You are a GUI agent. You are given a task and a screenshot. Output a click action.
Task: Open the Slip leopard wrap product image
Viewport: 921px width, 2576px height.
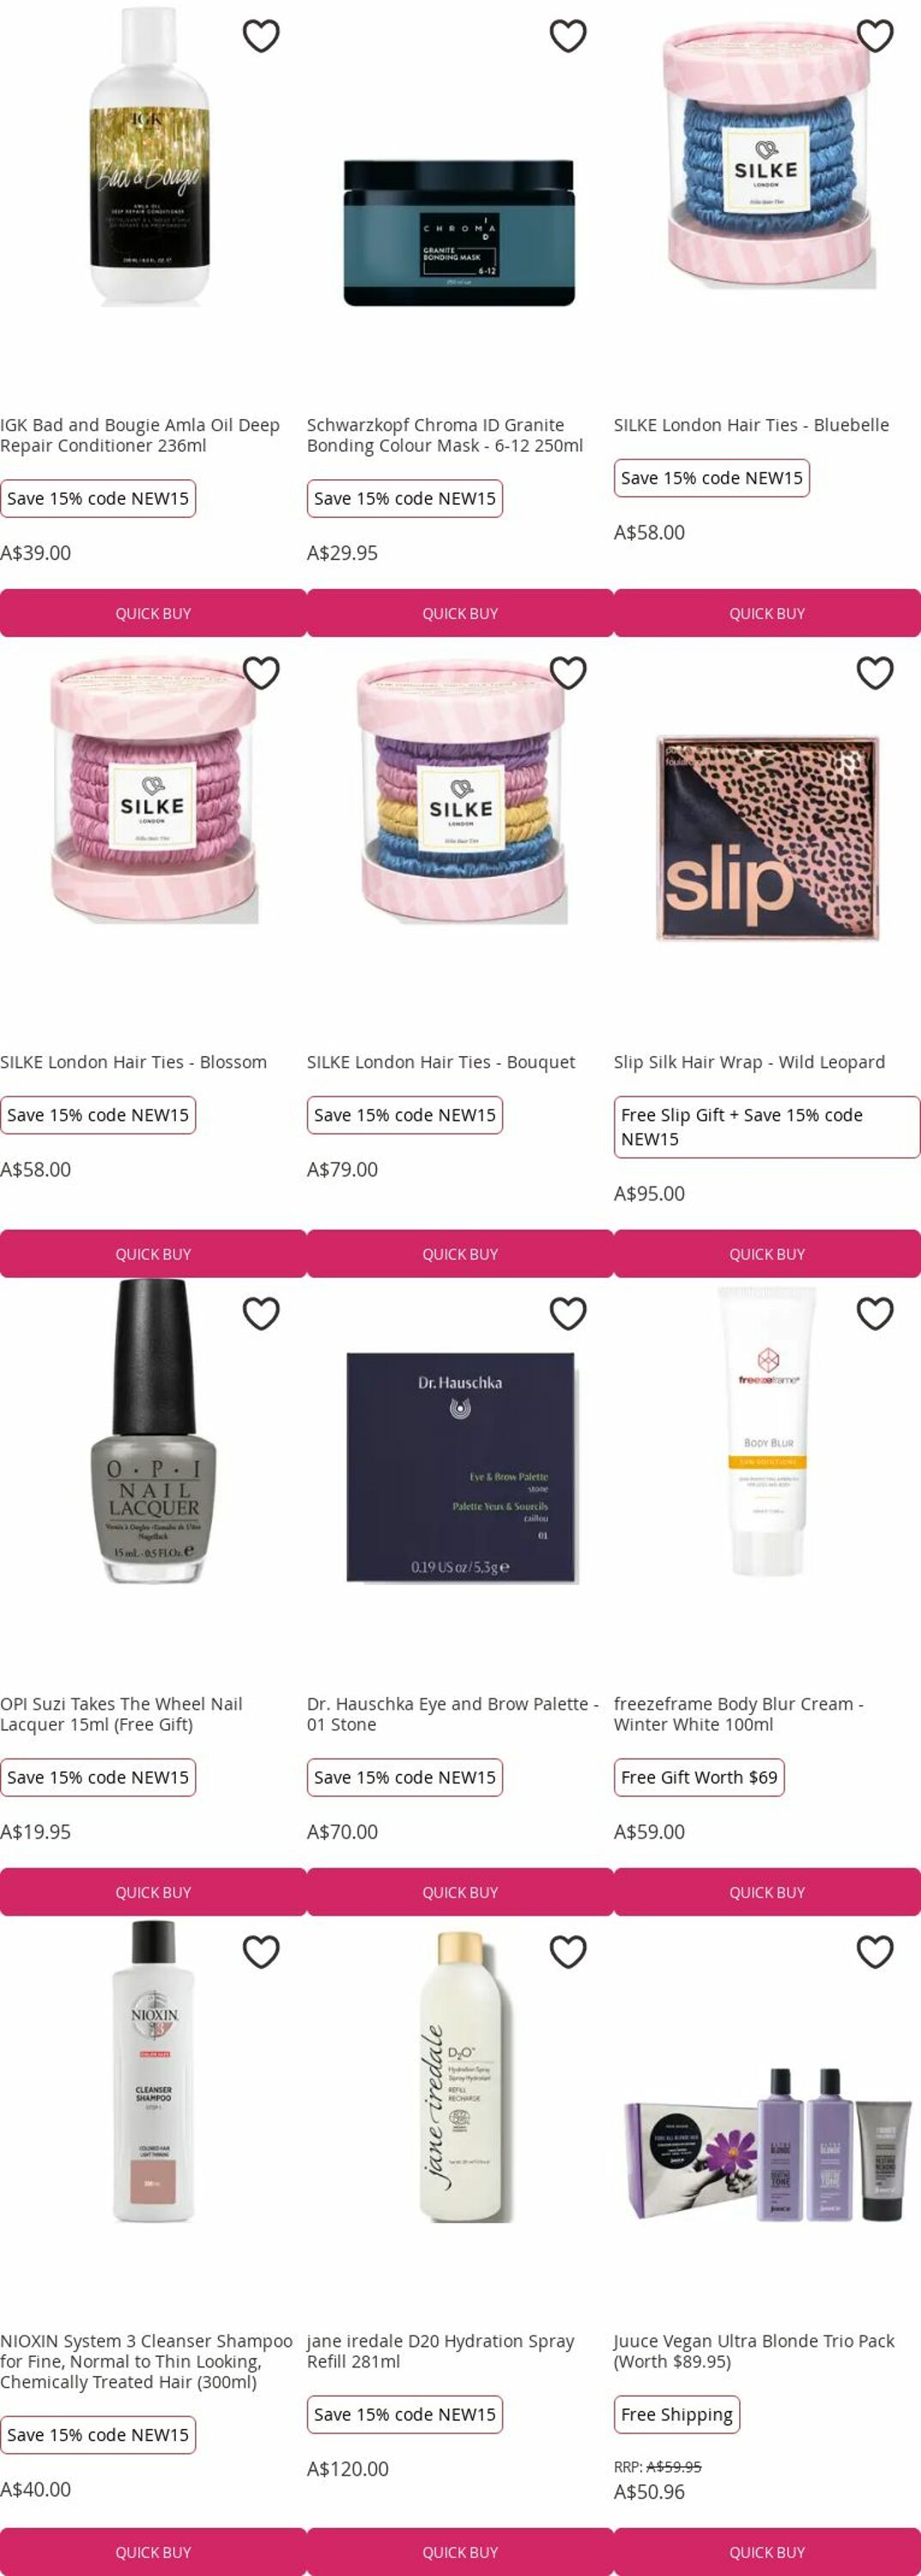(x=767, y=838)
